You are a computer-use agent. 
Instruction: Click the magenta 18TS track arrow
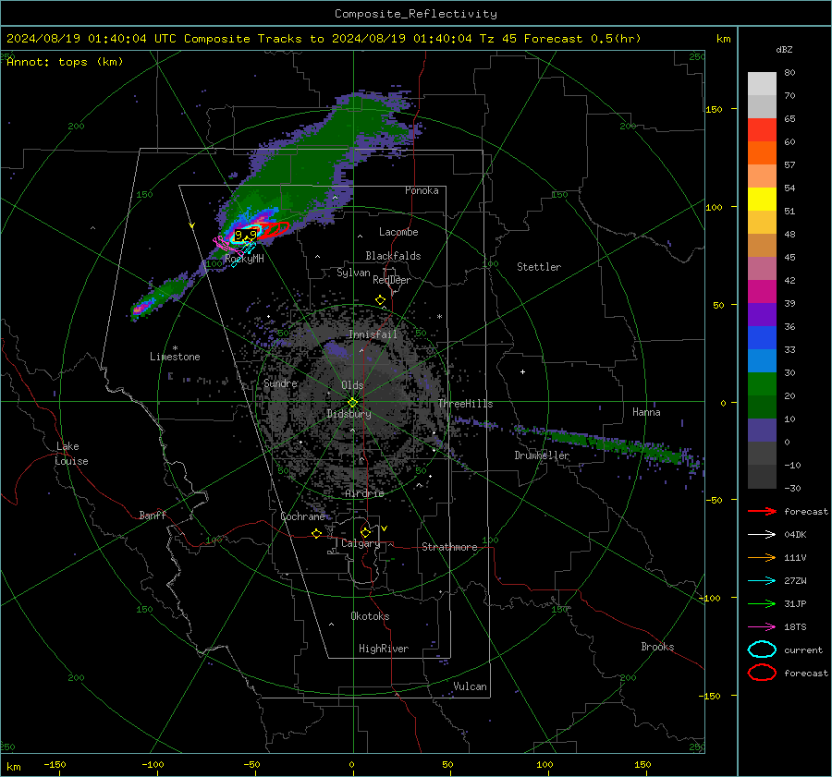762,627
